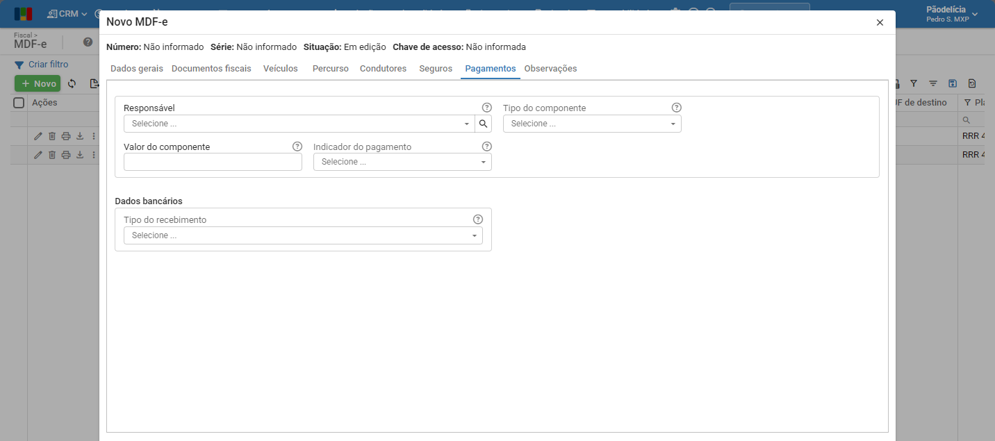Viewport: 995px width, 441px height.
Task: Open the Tipo do componente dropdown
Action: coord(592,124)
